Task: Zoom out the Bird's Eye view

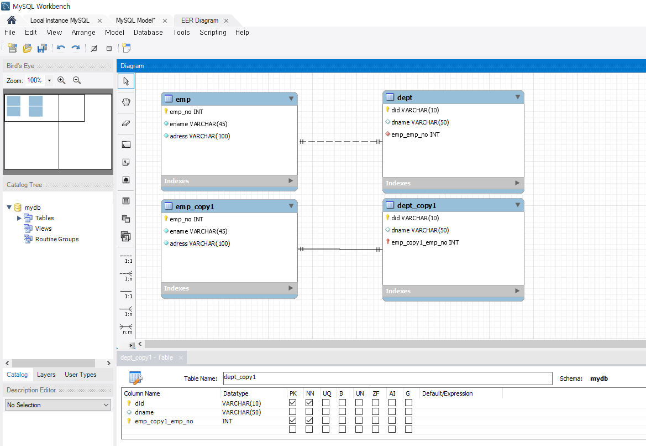Action: point(77,80)
